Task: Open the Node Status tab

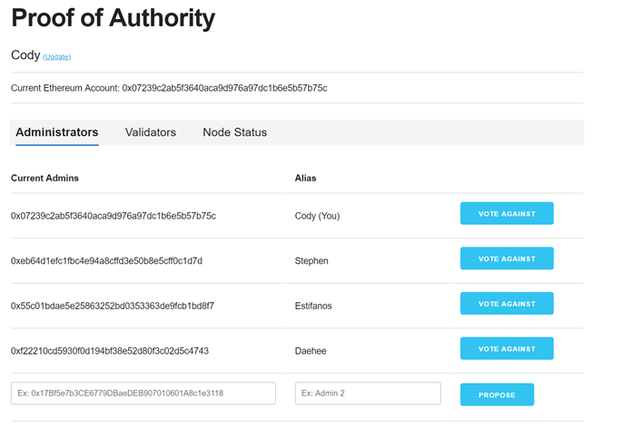Action: (235, 132)
